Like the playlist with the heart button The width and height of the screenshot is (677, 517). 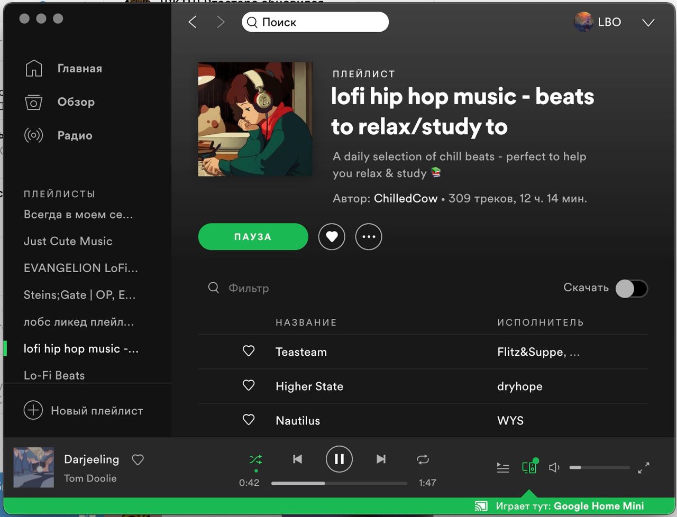click(x=332, y=237)
